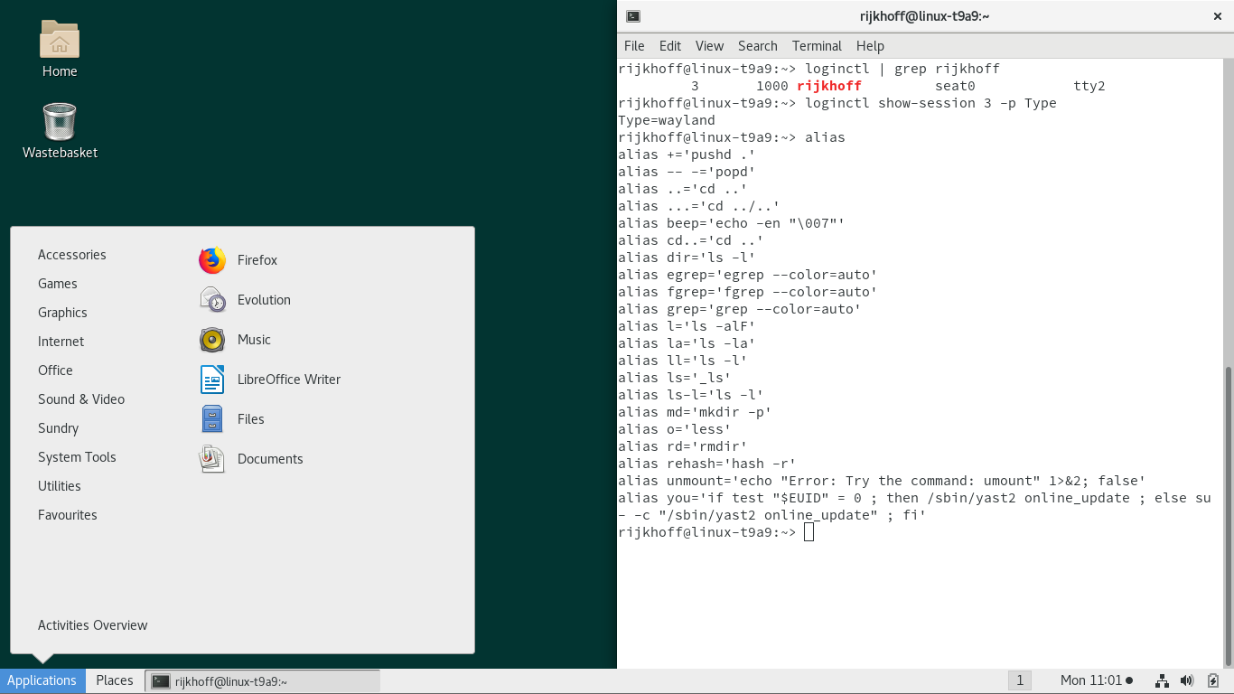Screen dimensions: 1234x694
Task: Open the Mon 11:01 clock calendar
Action: [x=1096, y=680]
